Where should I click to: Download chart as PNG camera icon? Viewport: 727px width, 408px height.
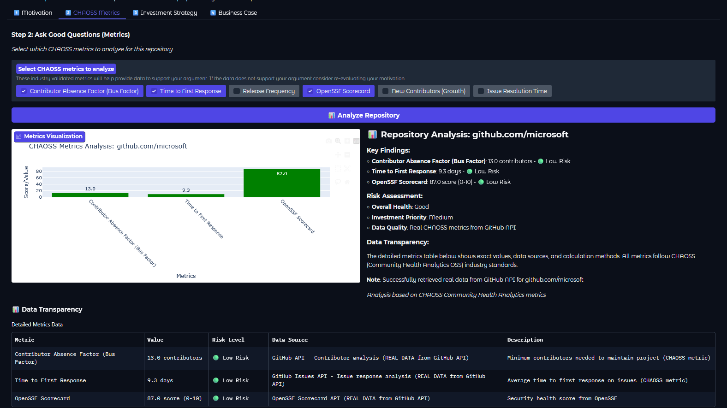329,141
